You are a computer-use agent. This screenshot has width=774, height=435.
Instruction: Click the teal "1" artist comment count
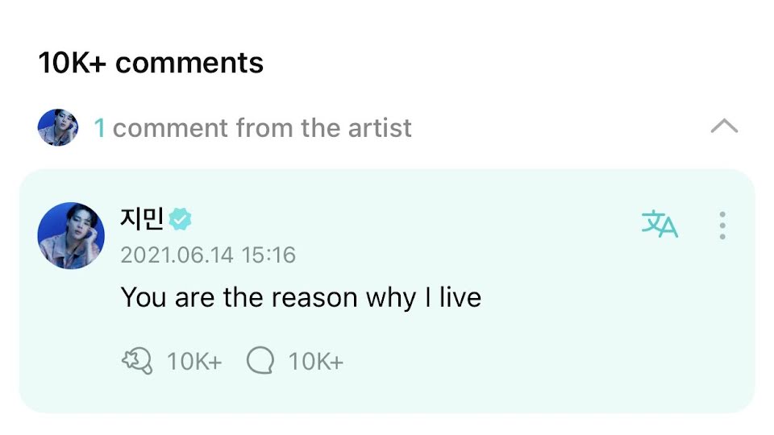click(100, 128)
